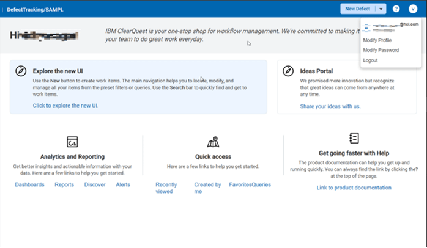This screenshot has height=248, width=427.
Task: Click the Quick access map icon
Action: [213, 142]
